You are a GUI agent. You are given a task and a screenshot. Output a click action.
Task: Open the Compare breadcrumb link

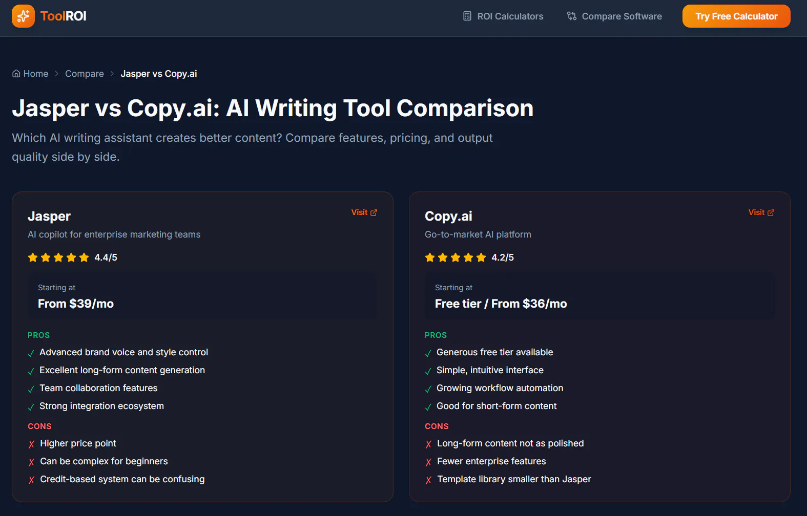click(85, 74)
